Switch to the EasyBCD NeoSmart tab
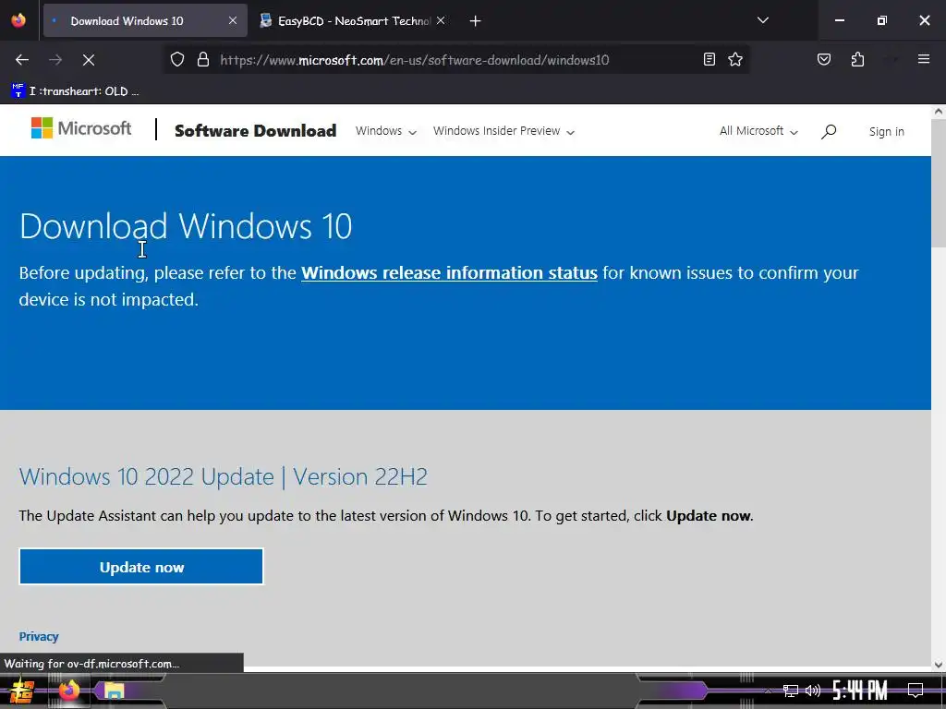Image resolution: width=946 pixels, height=709 pixels. click(353, 20)
